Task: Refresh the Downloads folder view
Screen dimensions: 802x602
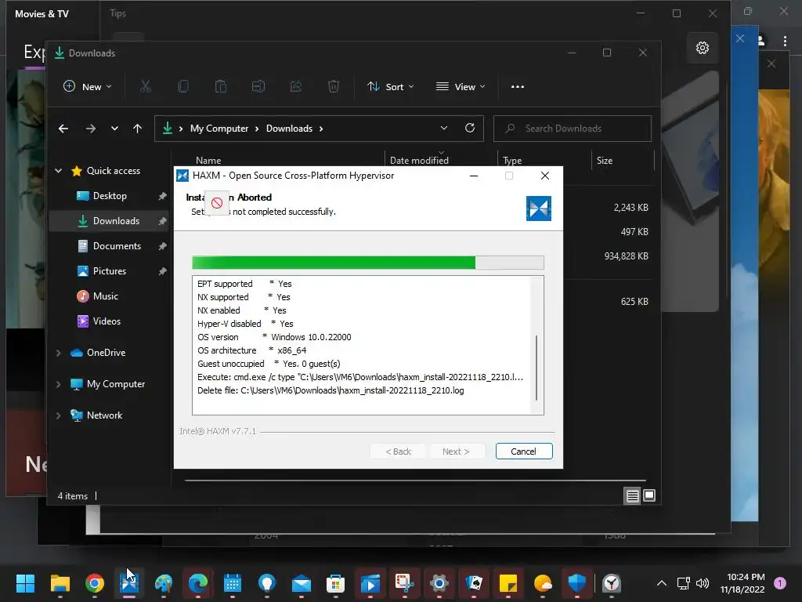Action: pos(470,128)
